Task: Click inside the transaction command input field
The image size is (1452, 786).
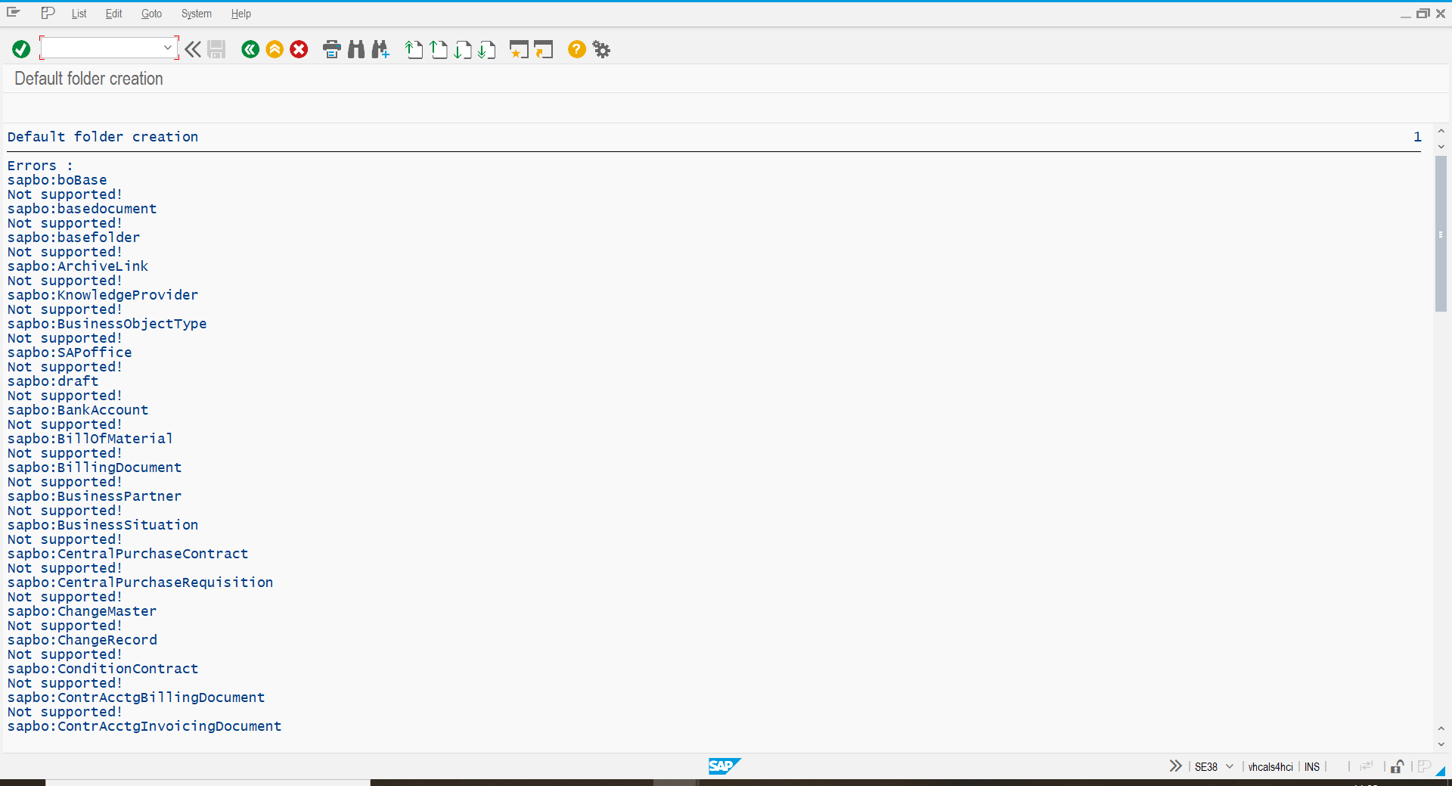Action: coord(102,48)
